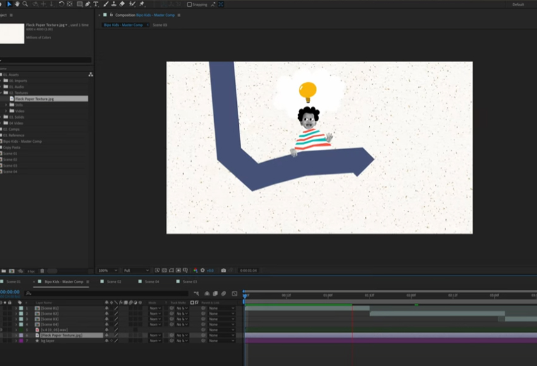Open track matte dropdown for Scene 04
The width and height of the screenshot is (537, 366).
tap(182, 324)
